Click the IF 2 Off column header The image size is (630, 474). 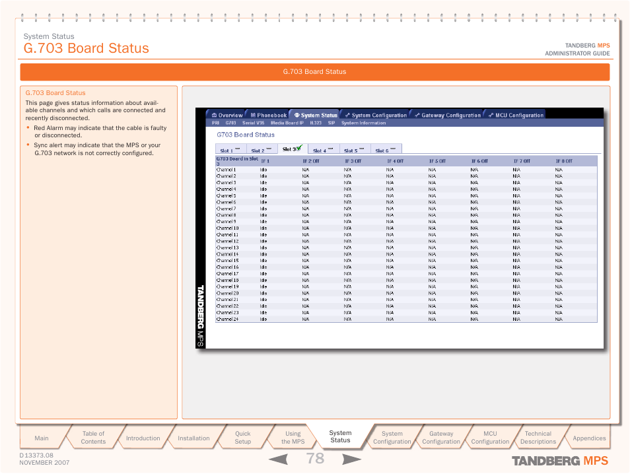point(311,161)
